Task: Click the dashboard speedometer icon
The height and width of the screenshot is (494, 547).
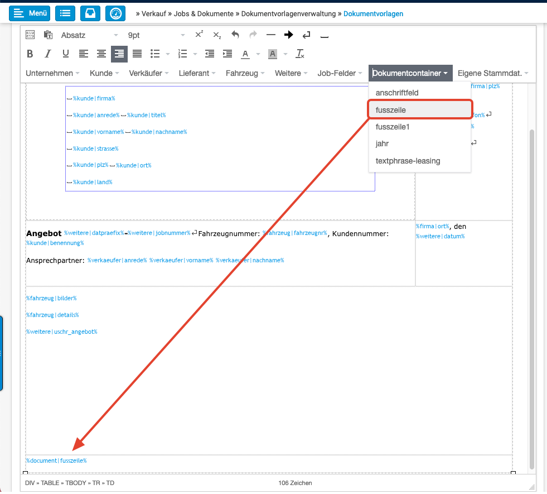Action: 115,13
